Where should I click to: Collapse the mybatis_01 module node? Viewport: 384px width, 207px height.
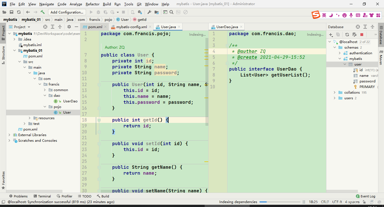click(x=15, y=51)
